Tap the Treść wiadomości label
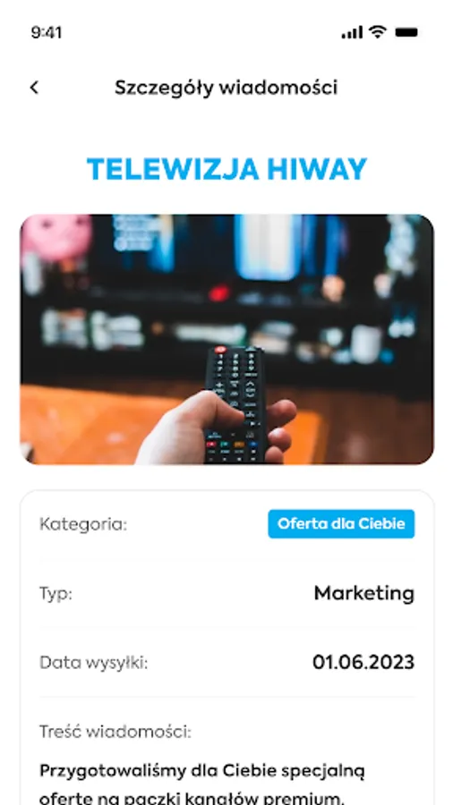 coord(115,732)
